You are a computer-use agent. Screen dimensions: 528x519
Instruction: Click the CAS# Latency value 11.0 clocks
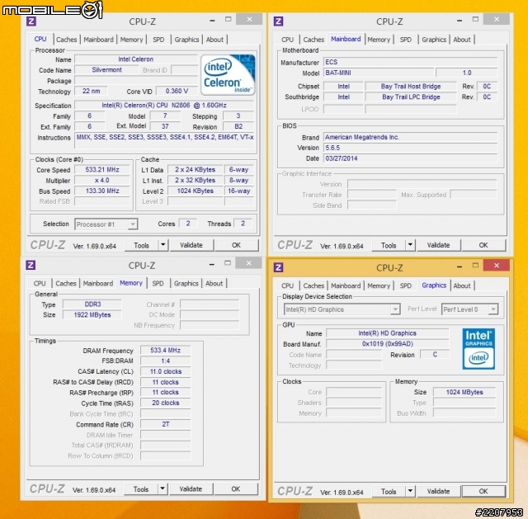165,371
